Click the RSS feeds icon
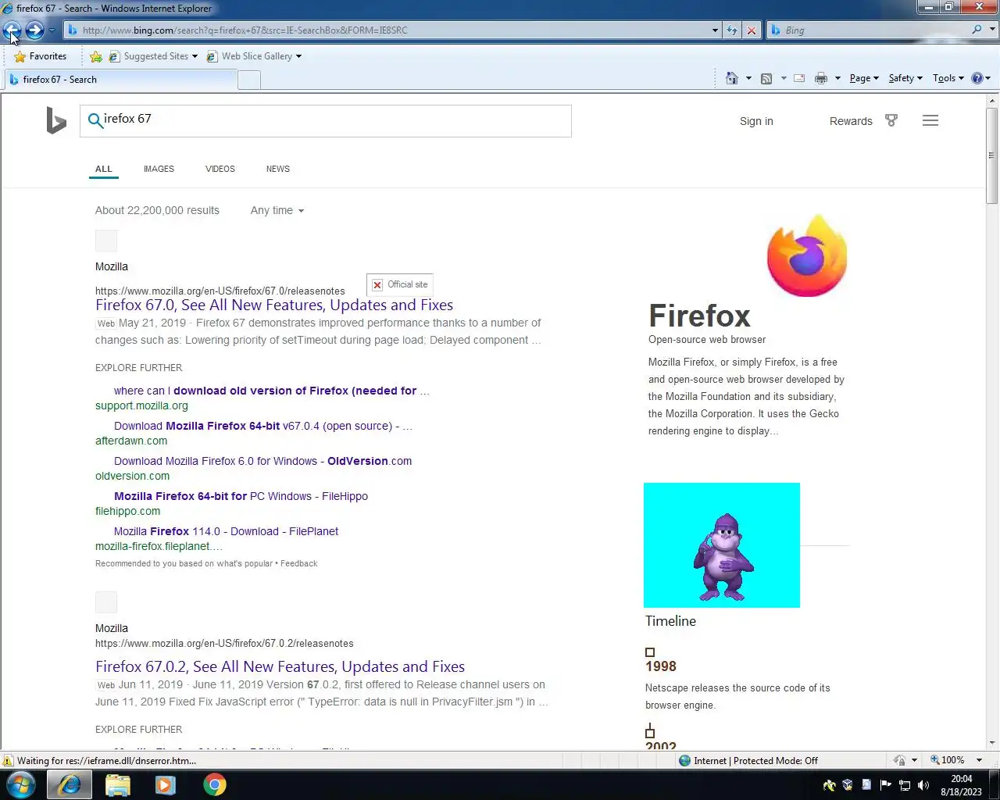The width and height of the screenshot is (1000, 800). (766, 78)
